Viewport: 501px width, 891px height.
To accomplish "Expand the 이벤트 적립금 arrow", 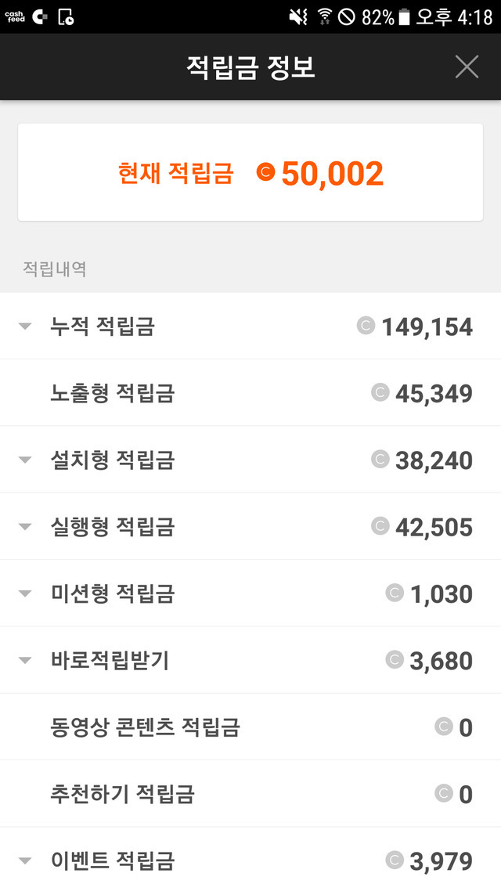I will [25, 860].
